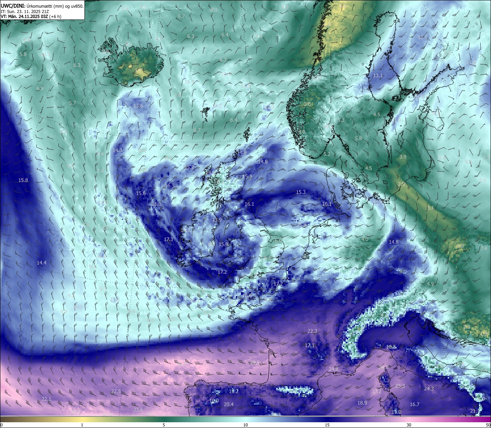
Task: Click the 2.9 map value
Action: click(x=401, y=184)
